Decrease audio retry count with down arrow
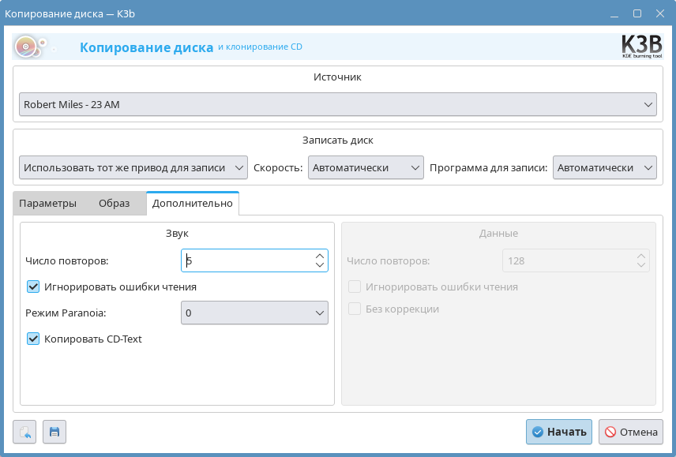676x457 pixels. [x=320, y=265]
